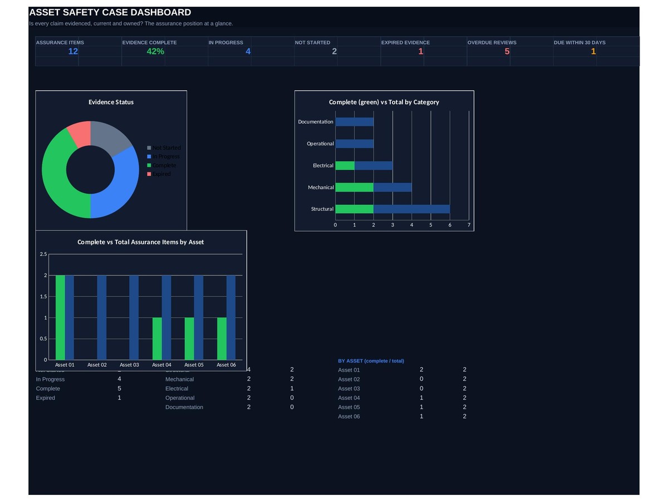
Task: Click the Assurance Items KPI value 12
Action: [73, 51]
